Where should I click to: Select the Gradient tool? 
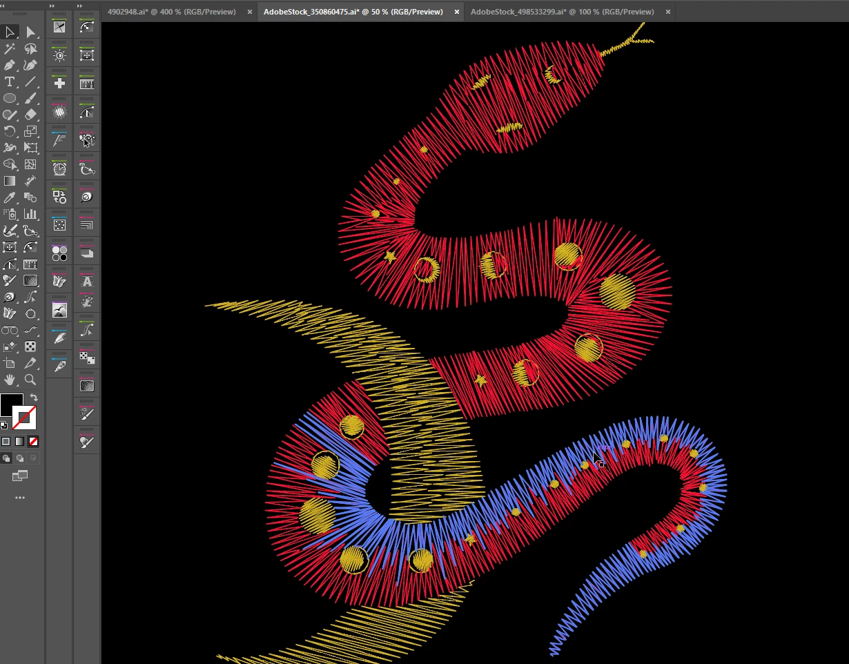point(10,181)
